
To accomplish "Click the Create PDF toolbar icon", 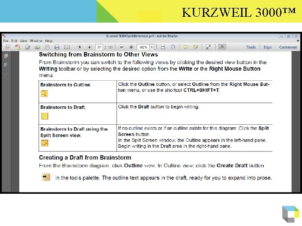I will pos(18,47).
